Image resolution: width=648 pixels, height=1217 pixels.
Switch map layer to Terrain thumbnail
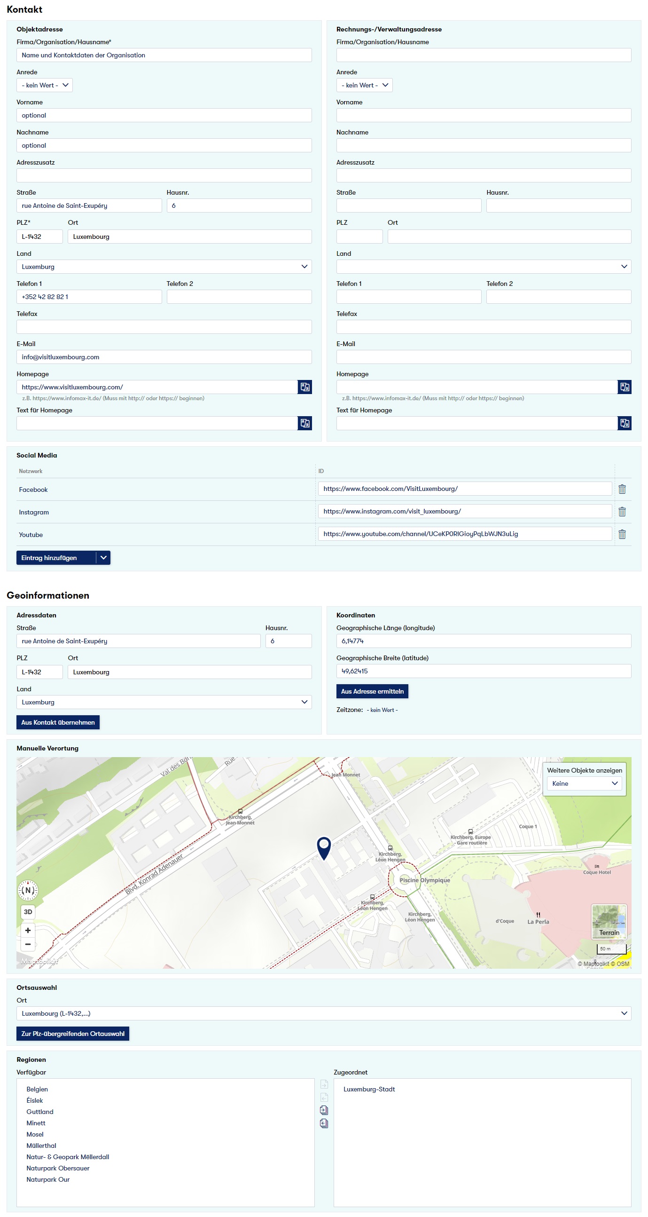(609, 921)
